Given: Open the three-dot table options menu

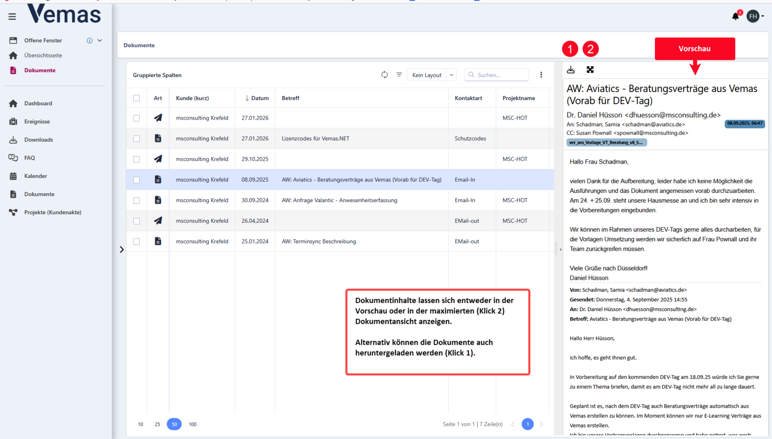Looking at the screenshot, I should pyautogui.click(x=541, y=75).
